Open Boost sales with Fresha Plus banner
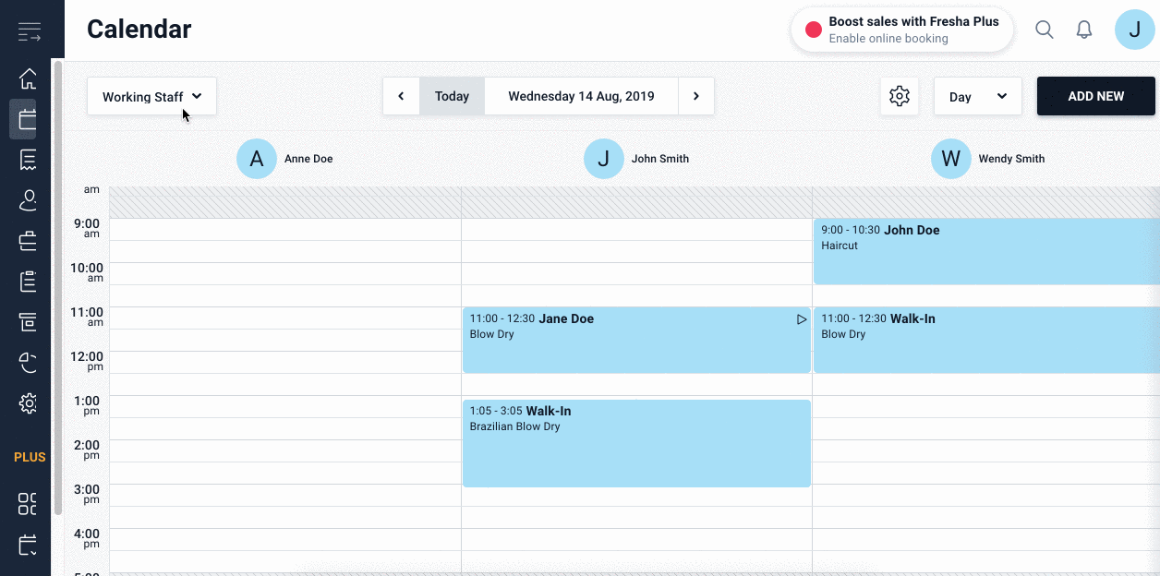Viewport: 1160px width, 576px height. tap(902, 30)
